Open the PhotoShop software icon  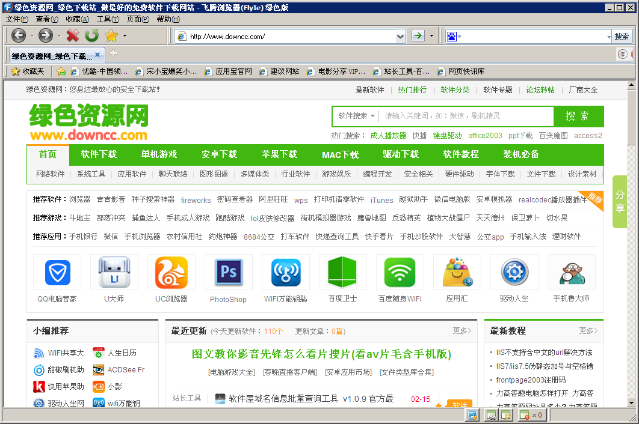point(228,272)
